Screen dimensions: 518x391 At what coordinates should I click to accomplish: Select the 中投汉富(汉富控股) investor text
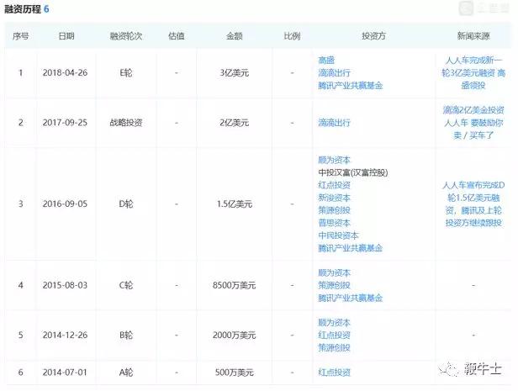353,172
